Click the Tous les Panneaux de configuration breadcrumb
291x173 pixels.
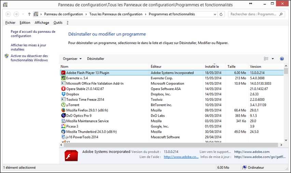click(x=116, y=14)
